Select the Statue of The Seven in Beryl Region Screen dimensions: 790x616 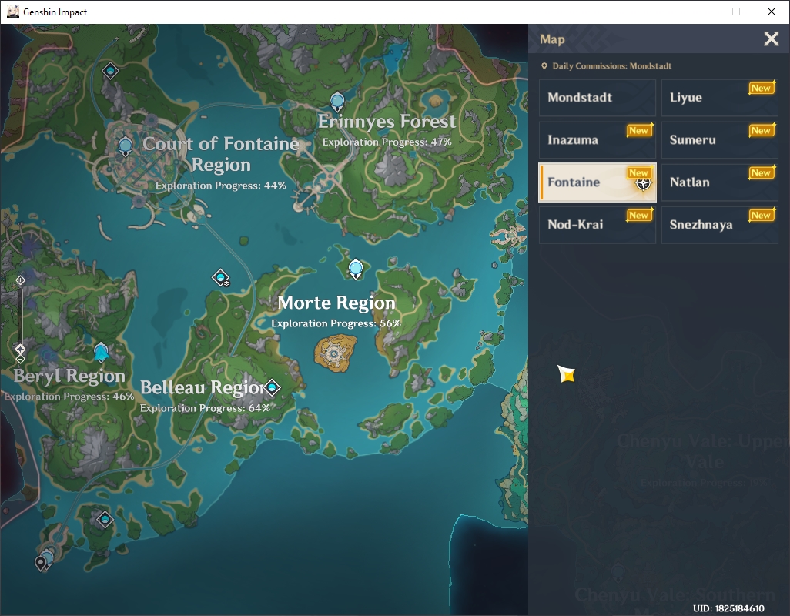pos(102,352)
